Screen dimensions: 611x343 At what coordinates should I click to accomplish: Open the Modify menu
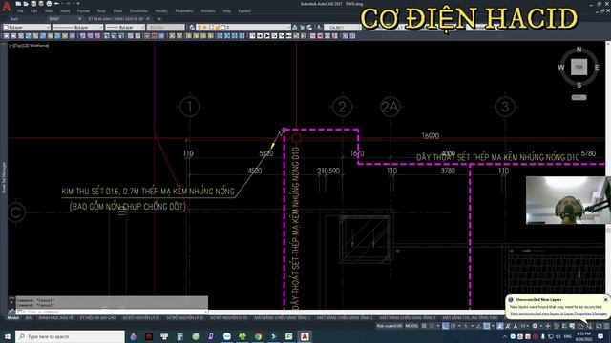[x=161, y=11]
